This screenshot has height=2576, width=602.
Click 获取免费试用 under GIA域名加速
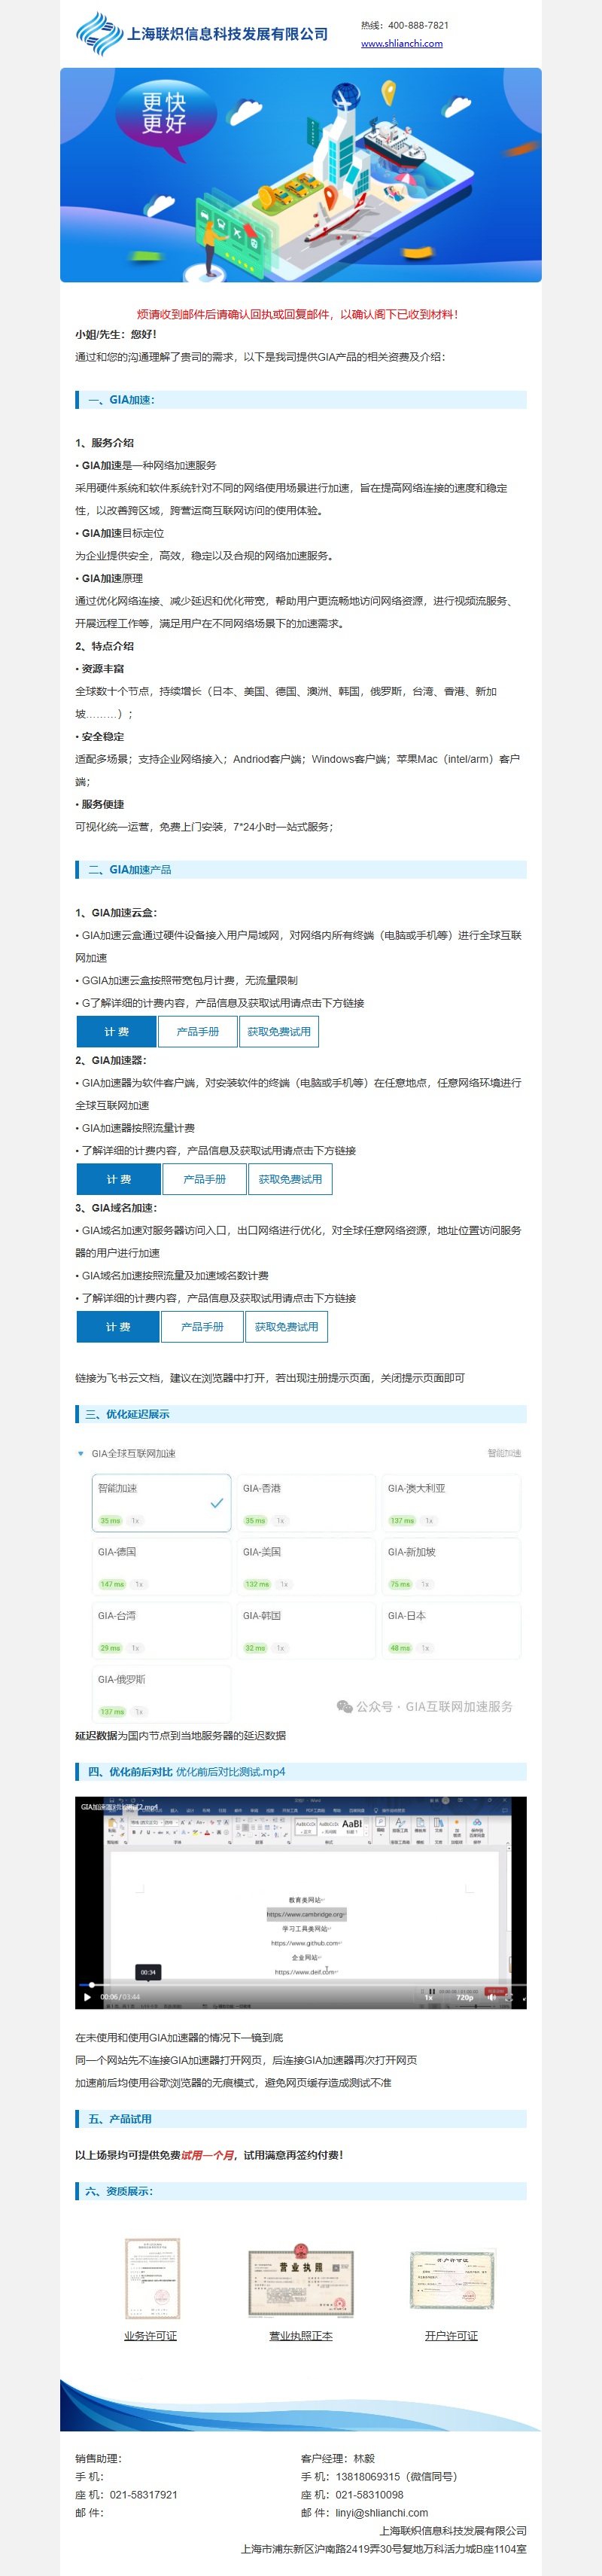286,1327
